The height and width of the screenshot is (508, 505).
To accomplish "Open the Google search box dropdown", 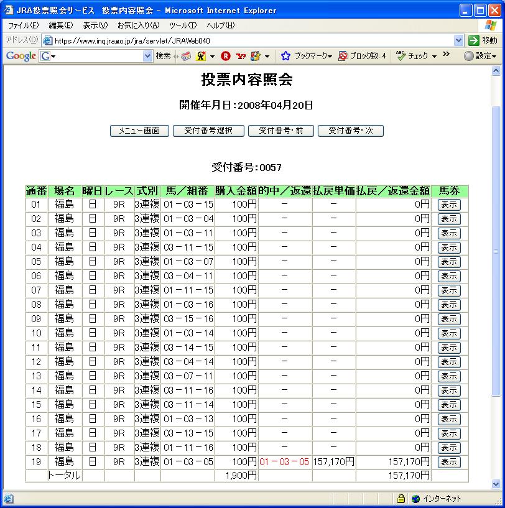I will [147, 56].
